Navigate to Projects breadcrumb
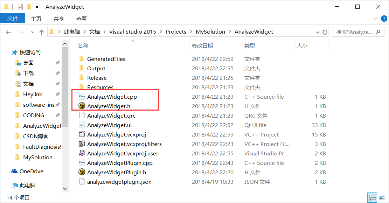This screenshot has height=203, width=389. click(x=176, y=32)
